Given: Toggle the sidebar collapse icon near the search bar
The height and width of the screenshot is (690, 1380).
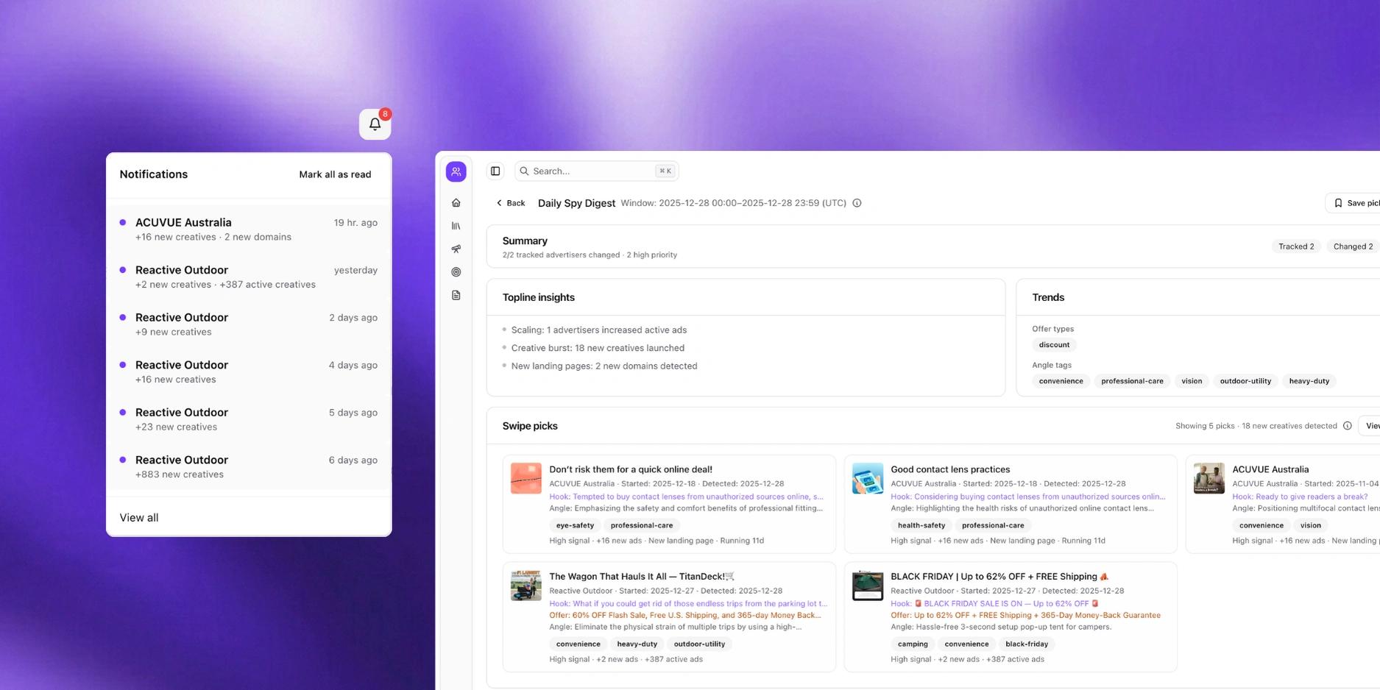Looking at the screenshot, I should pos(495,170).
